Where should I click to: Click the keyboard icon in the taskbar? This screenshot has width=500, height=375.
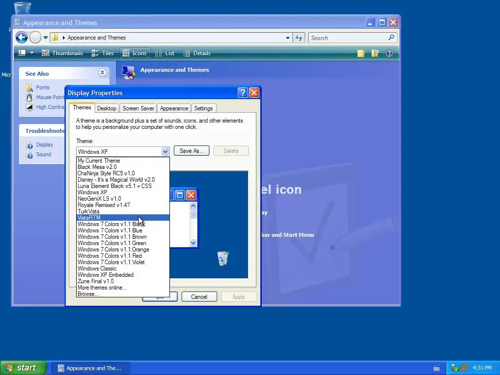pyautogui.click(x=437, y=368)
